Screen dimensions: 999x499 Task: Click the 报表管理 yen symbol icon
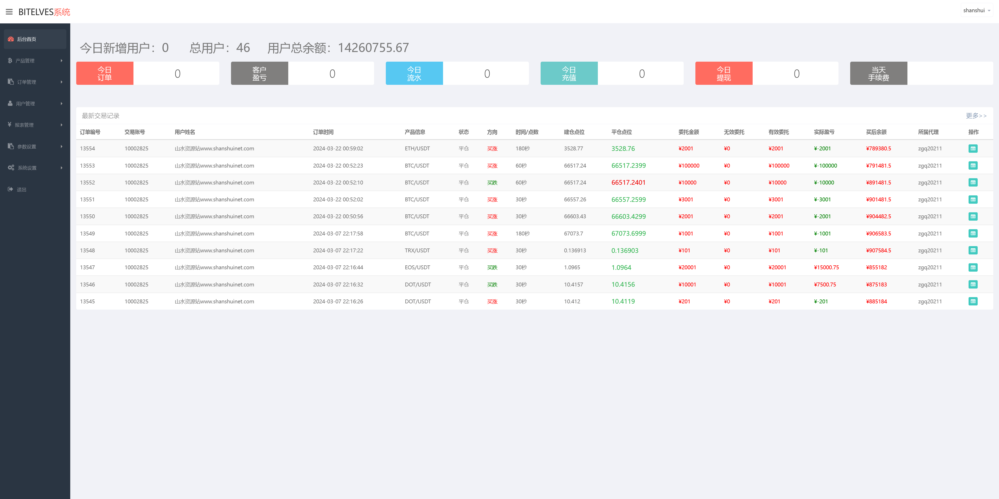coord(10,124)
